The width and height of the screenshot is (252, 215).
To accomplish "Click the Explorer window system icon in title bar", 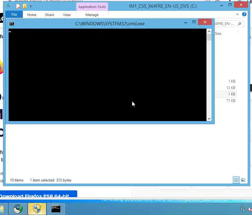I will tap(8, 6).
